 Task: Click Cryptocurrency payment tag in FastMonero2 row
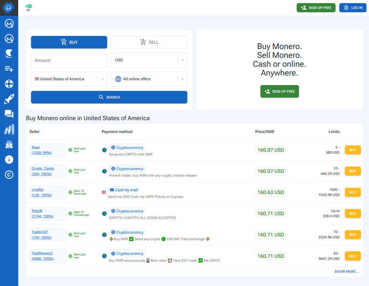127,254
